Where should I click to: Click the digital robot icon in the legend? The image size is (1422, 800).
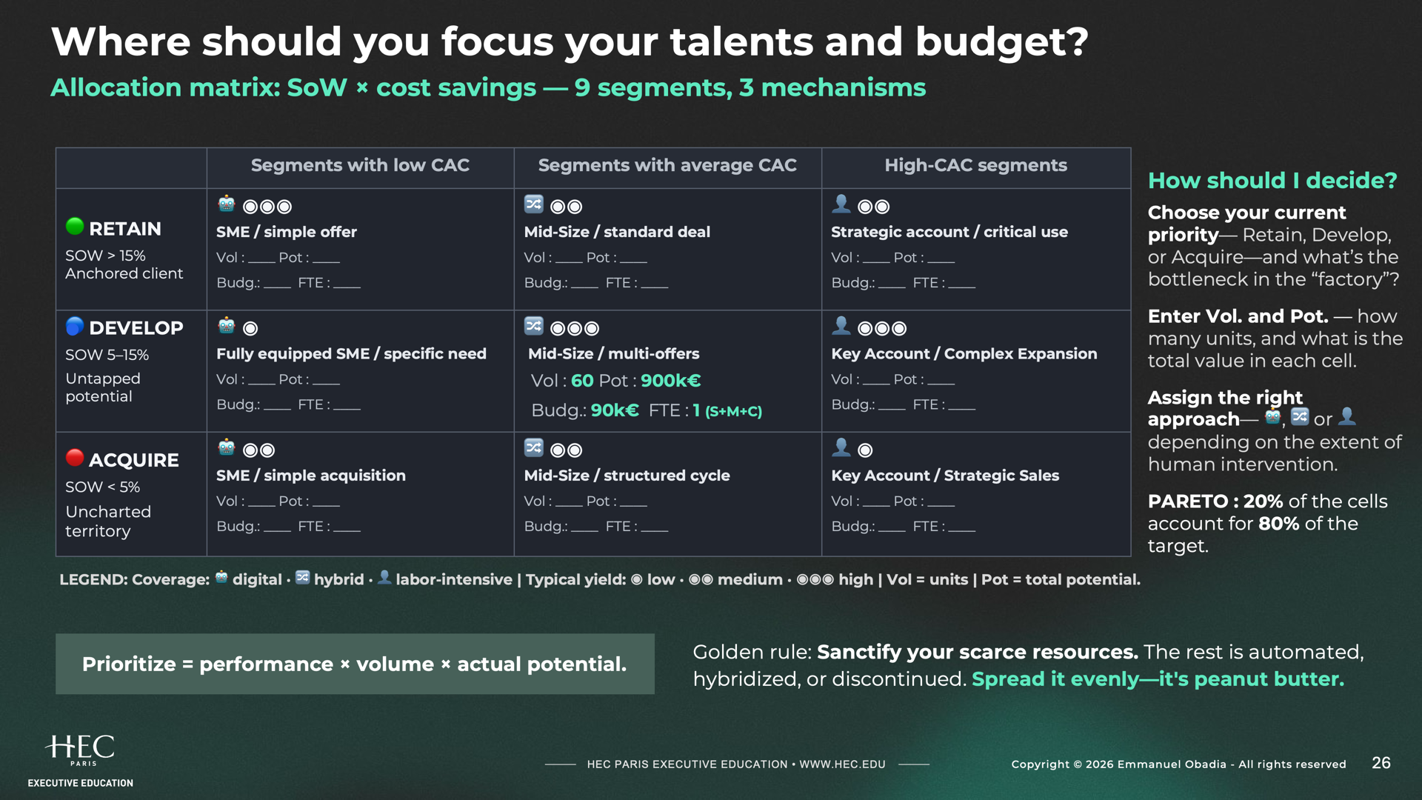pos(221,578)
